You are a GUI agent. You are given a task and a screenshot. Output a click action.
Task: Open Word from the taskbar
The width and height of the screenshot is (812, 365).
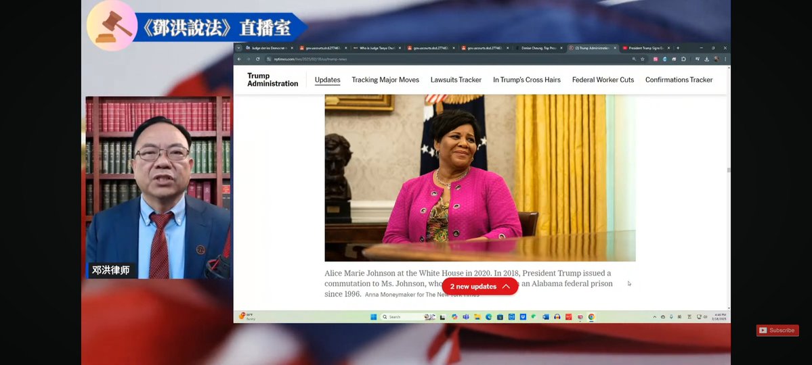(x=546, y=317)
